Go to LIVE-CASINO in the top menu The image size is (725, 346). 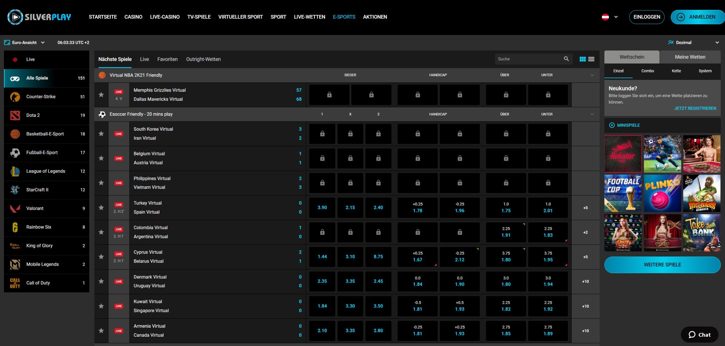165,17
